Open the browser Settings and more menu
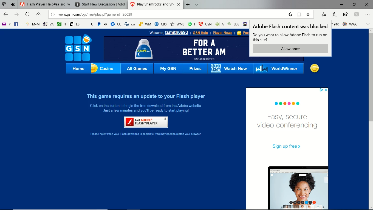The width and height of the screenshot is (373, 210). point(368,14)
